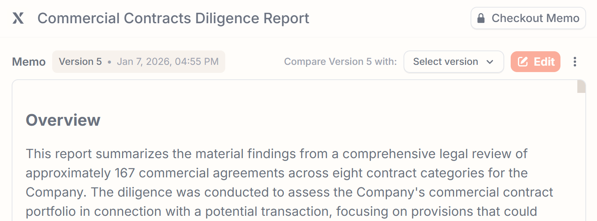The image size is (597, 221).
Task: Click the Edit button label
Action: tap(544, 62)
